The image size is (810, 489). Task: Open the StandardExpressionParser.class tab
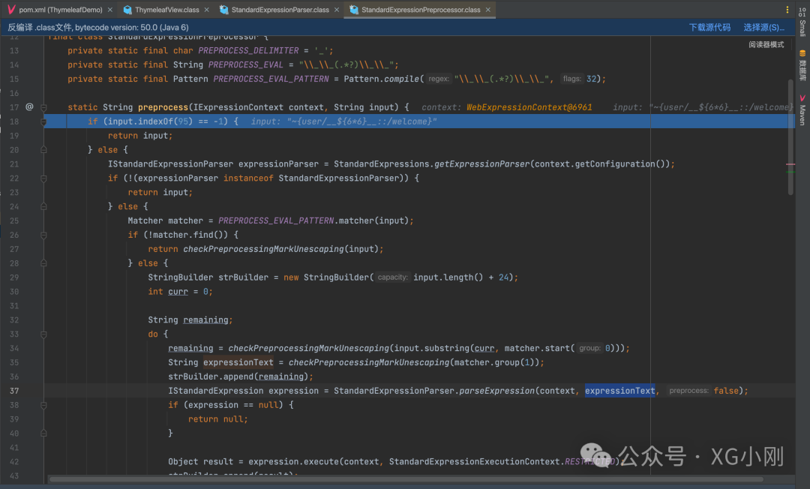coord(280,10)
